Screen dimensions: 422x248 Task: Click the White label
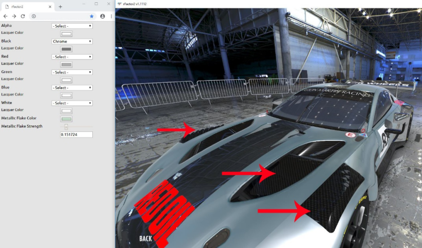[x=7, y=102]
